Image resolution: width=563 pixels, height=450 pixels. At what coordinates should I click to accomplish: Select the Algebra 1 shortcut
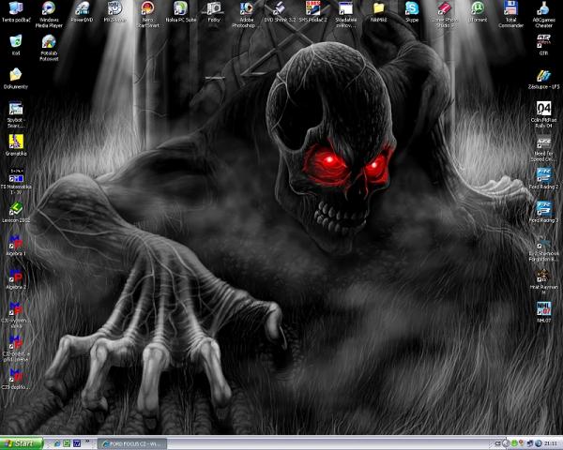click(16, 242)
